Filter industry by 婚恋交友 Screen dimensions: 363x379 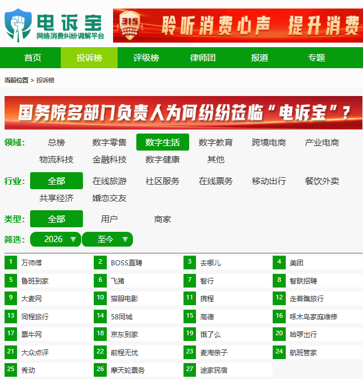[x=109, y=198]
